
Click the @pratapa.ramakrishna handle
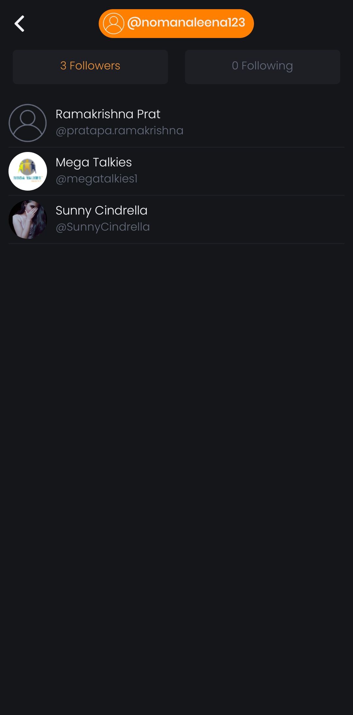click(119, 131)
